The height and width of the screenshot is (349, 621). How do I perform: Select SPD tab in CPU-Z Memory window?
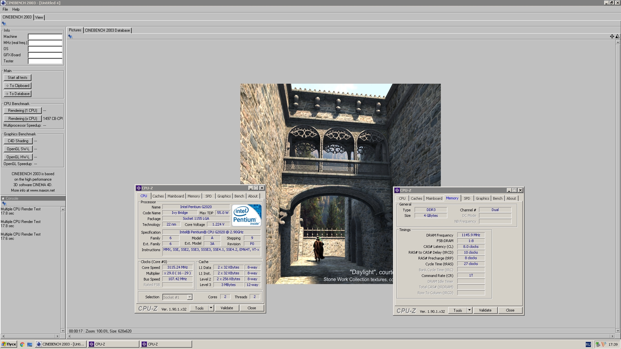[x=467, y=198]
